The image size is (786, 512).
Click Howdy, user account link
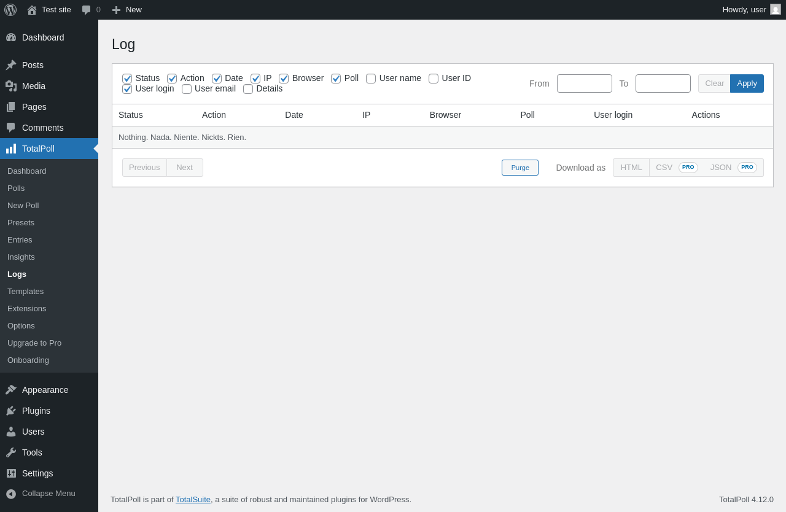(752, 10)
